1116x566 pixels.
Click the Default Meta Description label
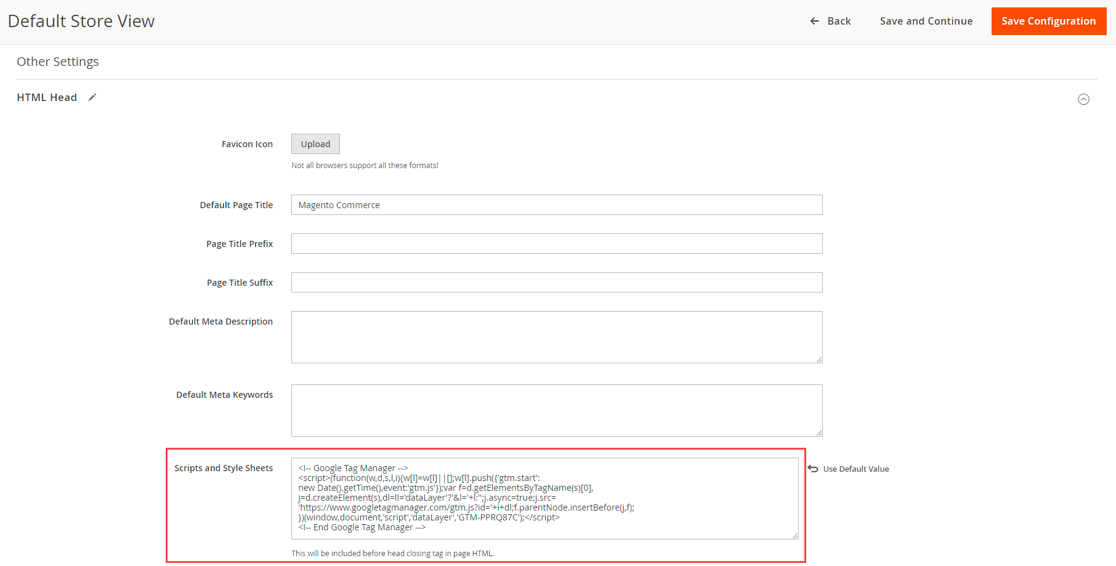coord(220,321)
